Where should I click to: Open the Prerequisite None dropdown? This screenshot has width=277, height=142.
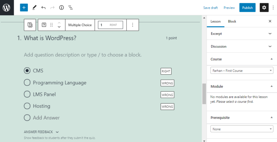tap(242, 129)
